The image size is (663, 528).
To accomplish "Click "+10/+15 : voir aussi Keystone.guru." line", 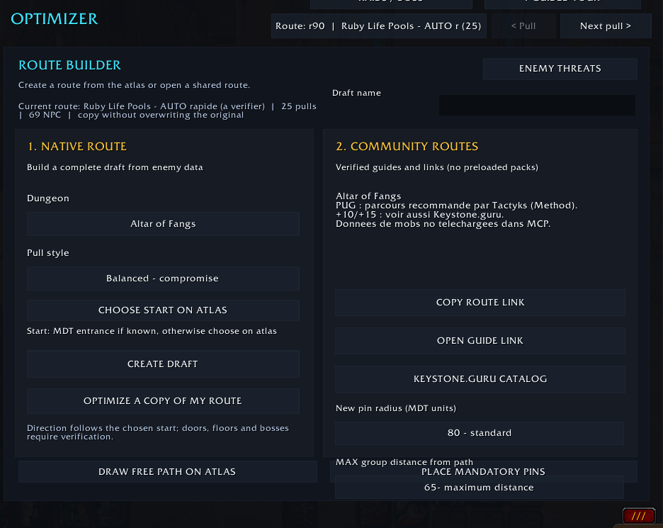I will tap(420, 215).
